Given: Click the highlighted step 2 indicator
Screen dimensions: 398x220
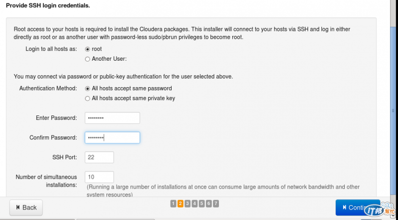Looking at the screenshot, I should tap(180, 203).
